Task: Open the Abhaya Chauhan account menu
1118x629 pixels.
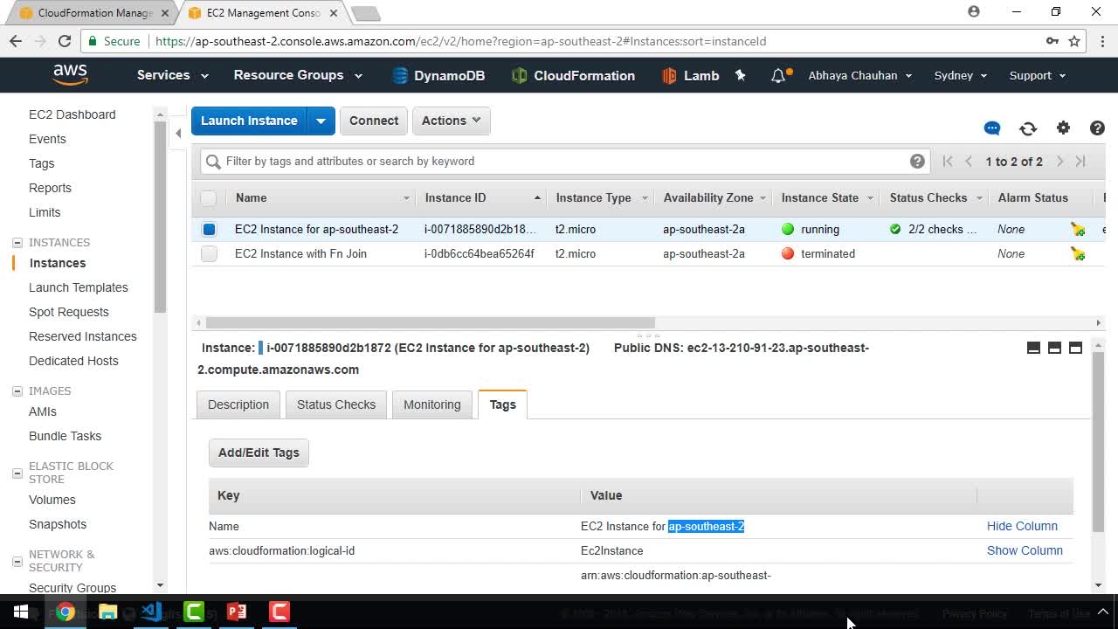Action: point(860,75)
